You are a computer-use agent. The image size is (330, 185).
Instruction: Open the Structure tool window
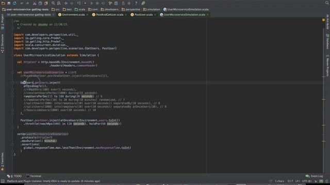click(x=2, y=44)
